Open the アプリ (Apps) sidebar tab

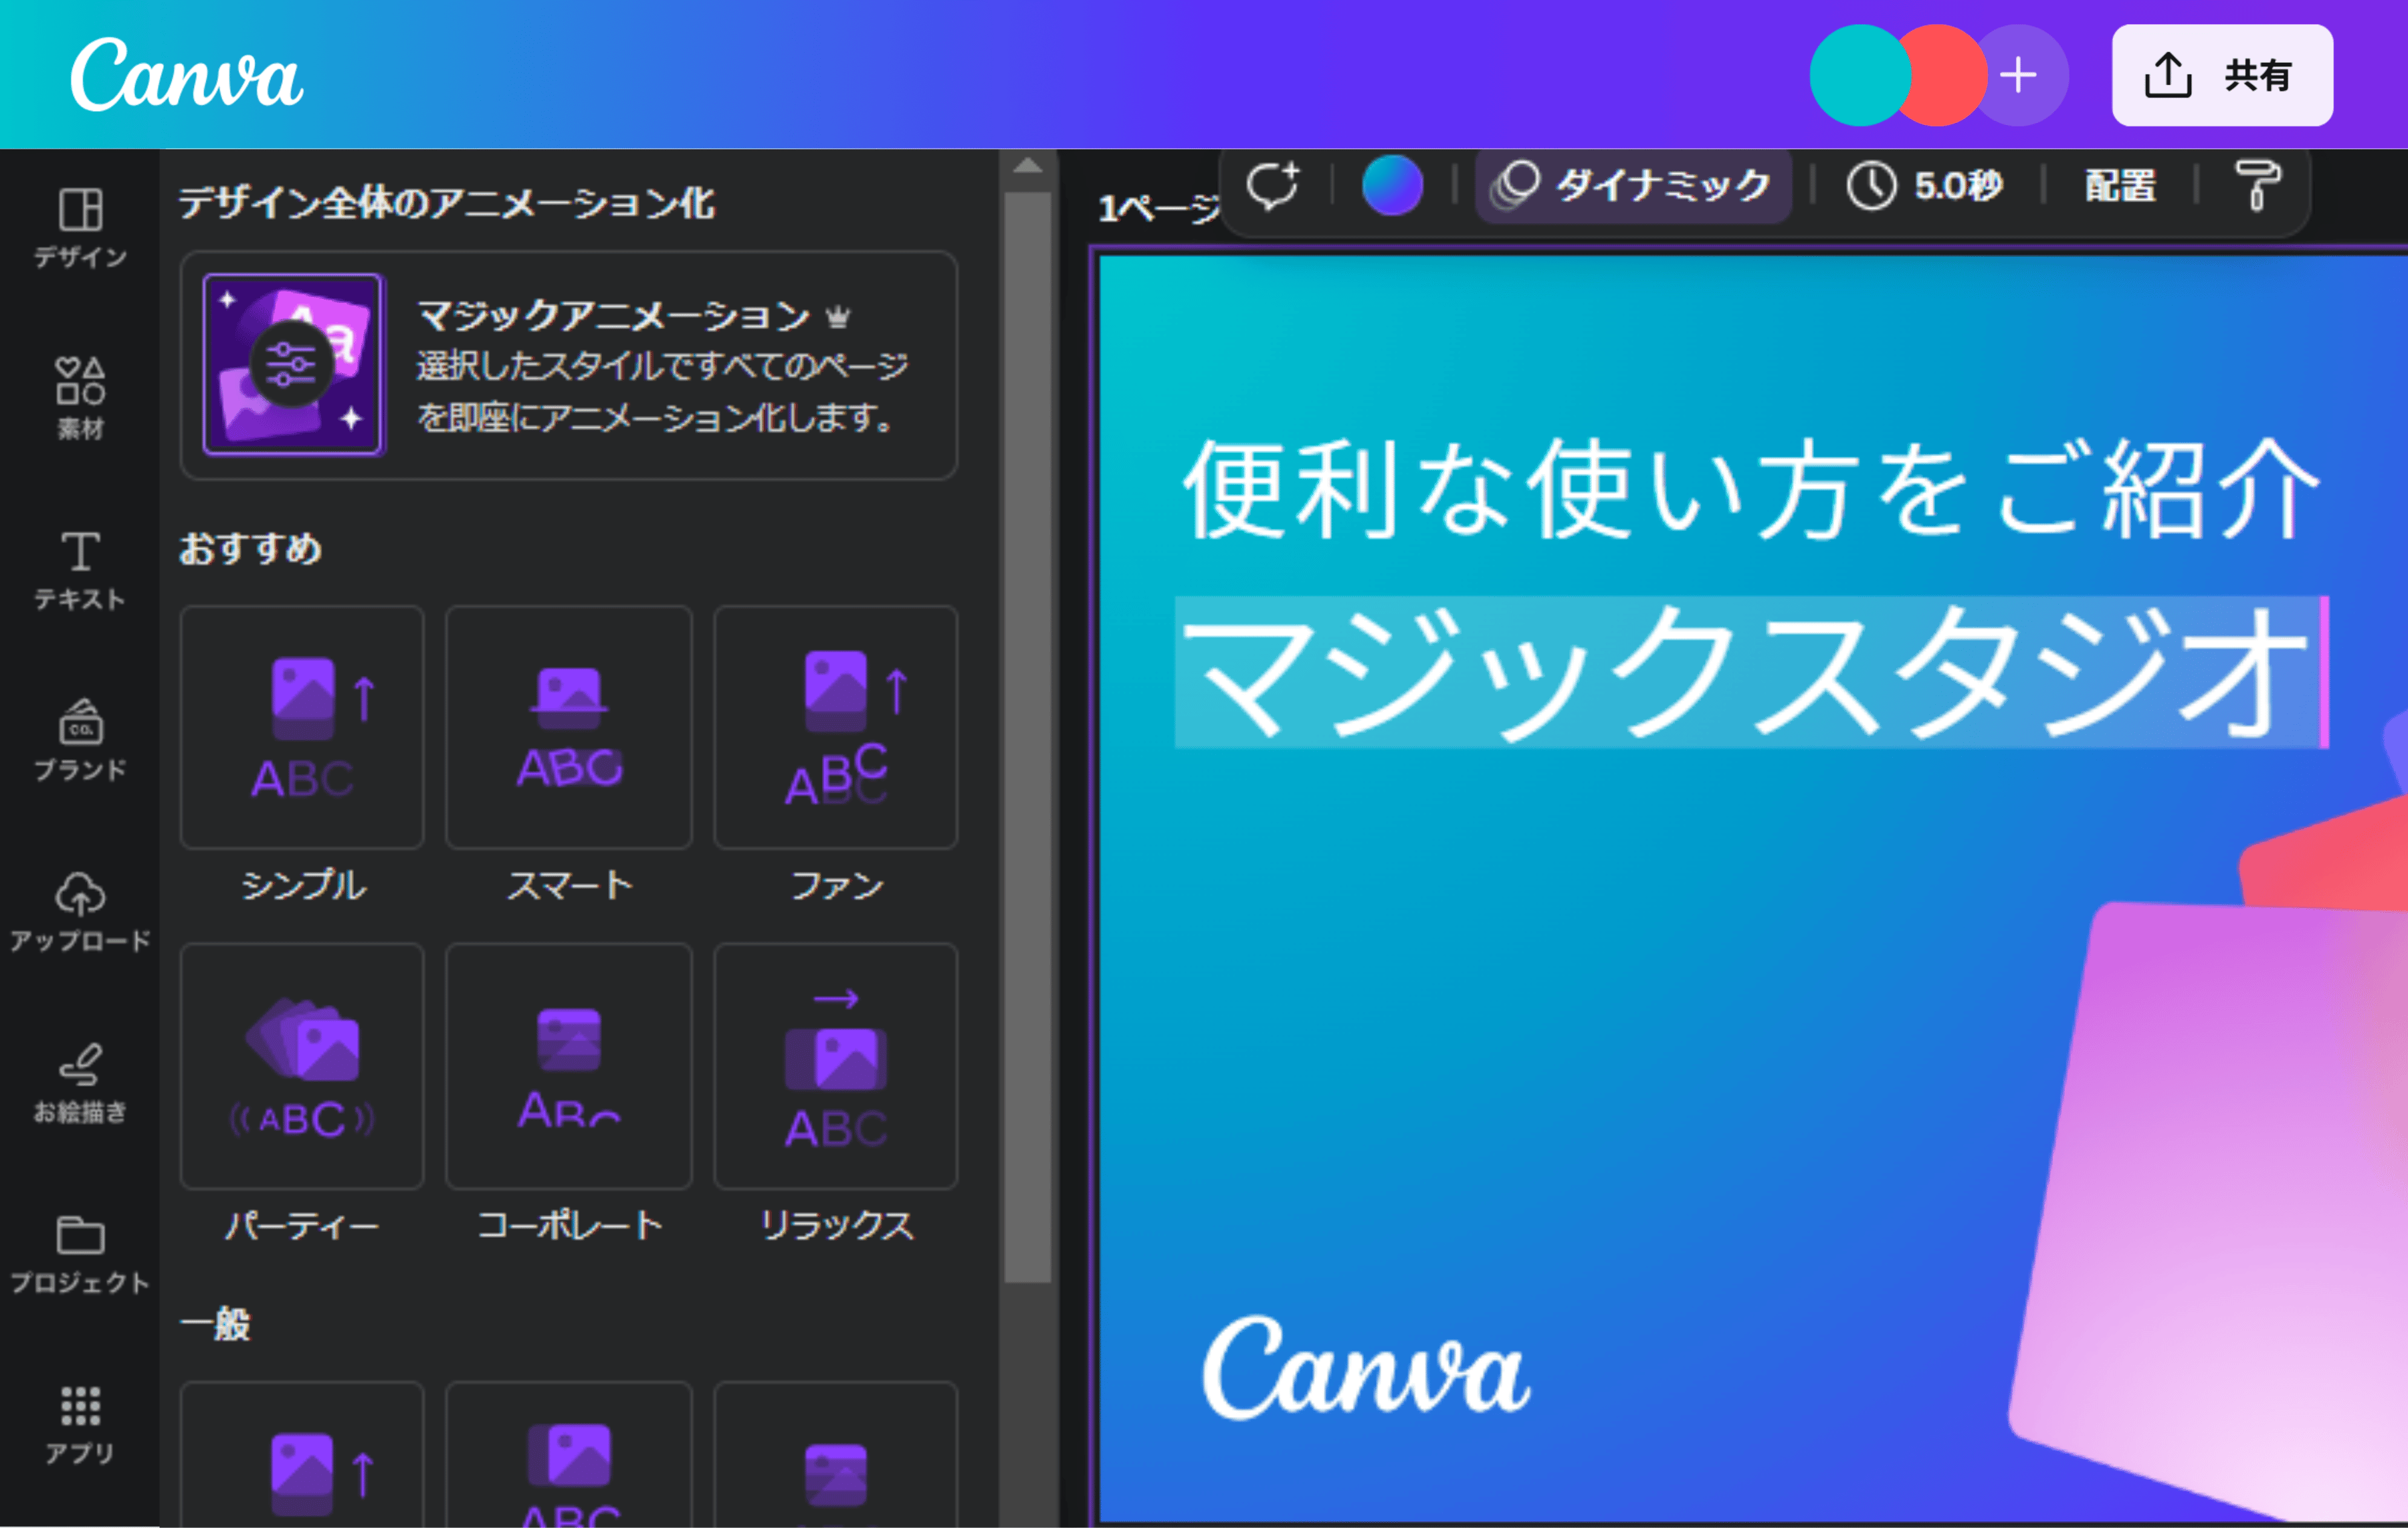pos(80,1425)
